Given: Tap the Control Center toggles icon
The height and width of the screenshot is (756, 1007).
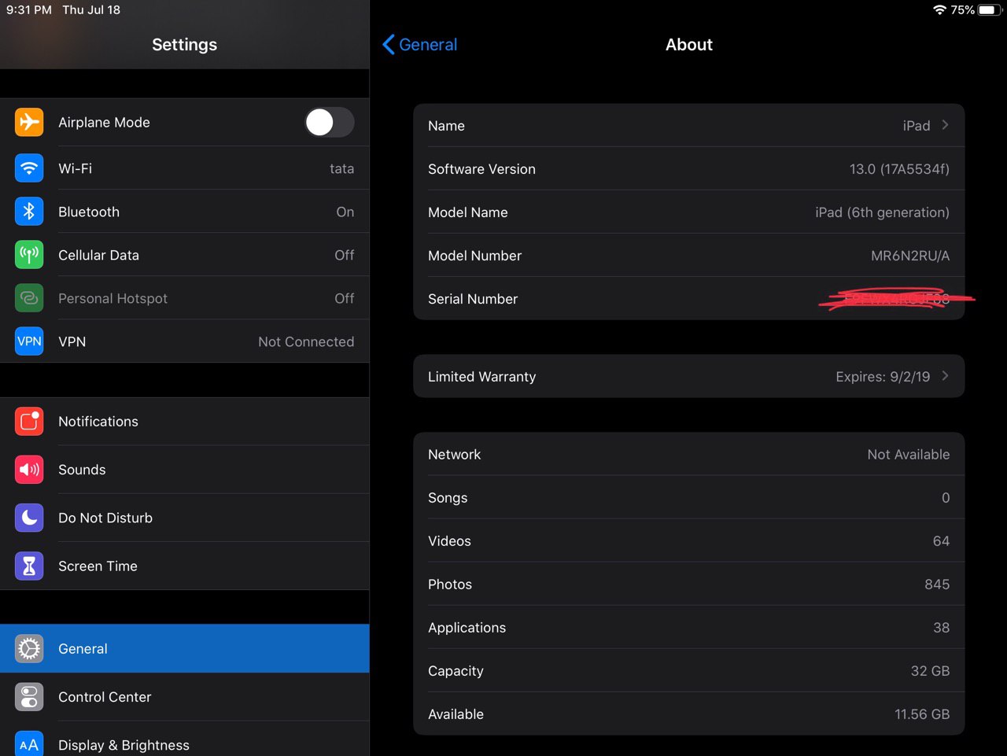Looking at the screenshot, I should pyautogui.click(x=29, y=697).
